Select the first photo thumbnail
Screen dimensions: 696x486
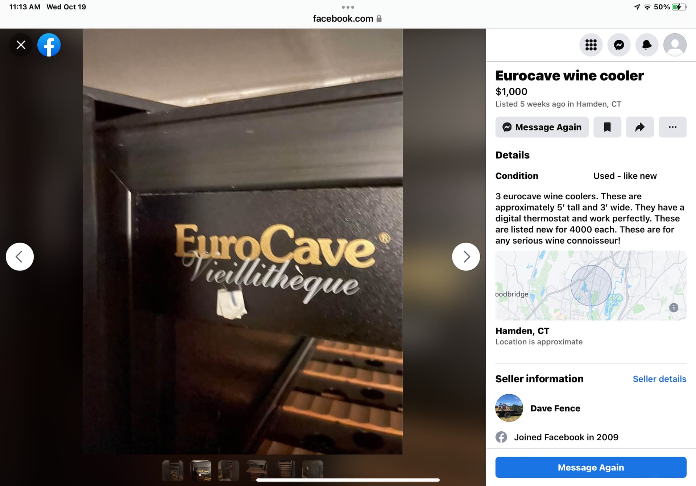pos(173,470)
